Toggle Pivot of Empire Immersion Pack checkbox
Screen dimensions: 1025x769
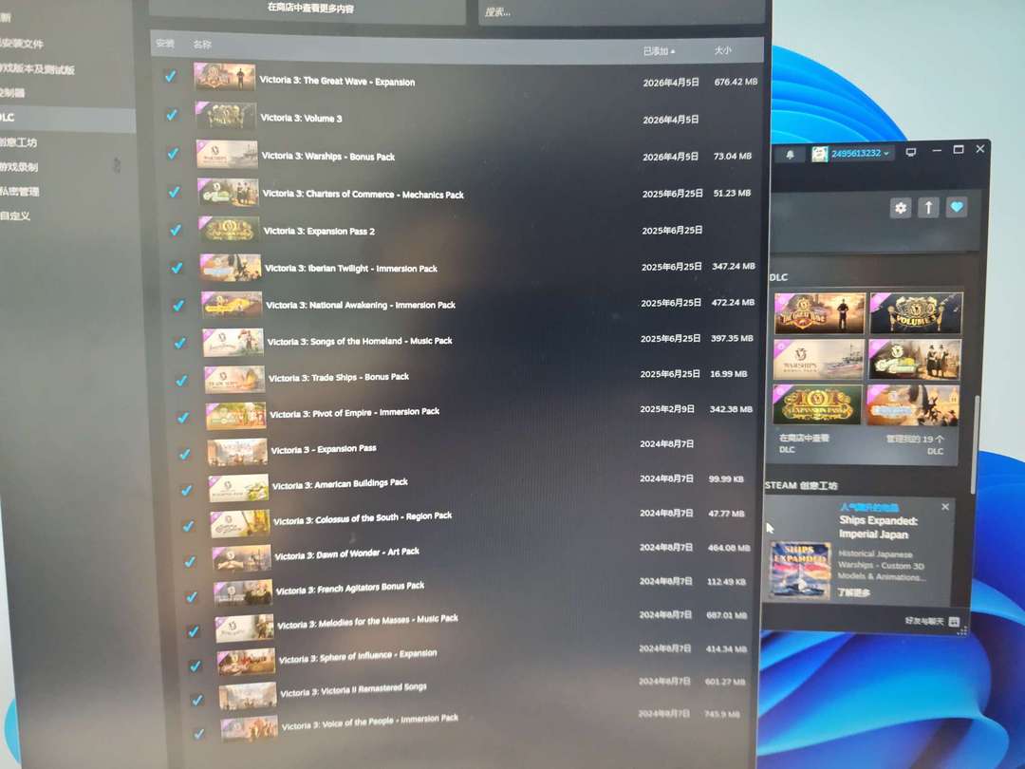(182, 417)
